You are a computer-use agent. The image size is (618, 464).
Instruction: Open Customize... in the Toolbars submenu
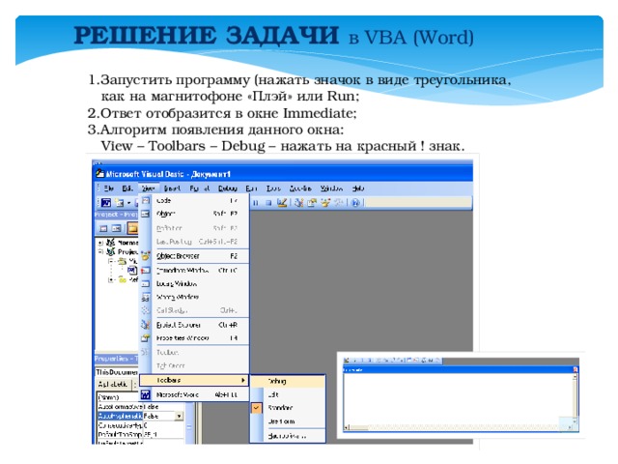click(288, 436)
